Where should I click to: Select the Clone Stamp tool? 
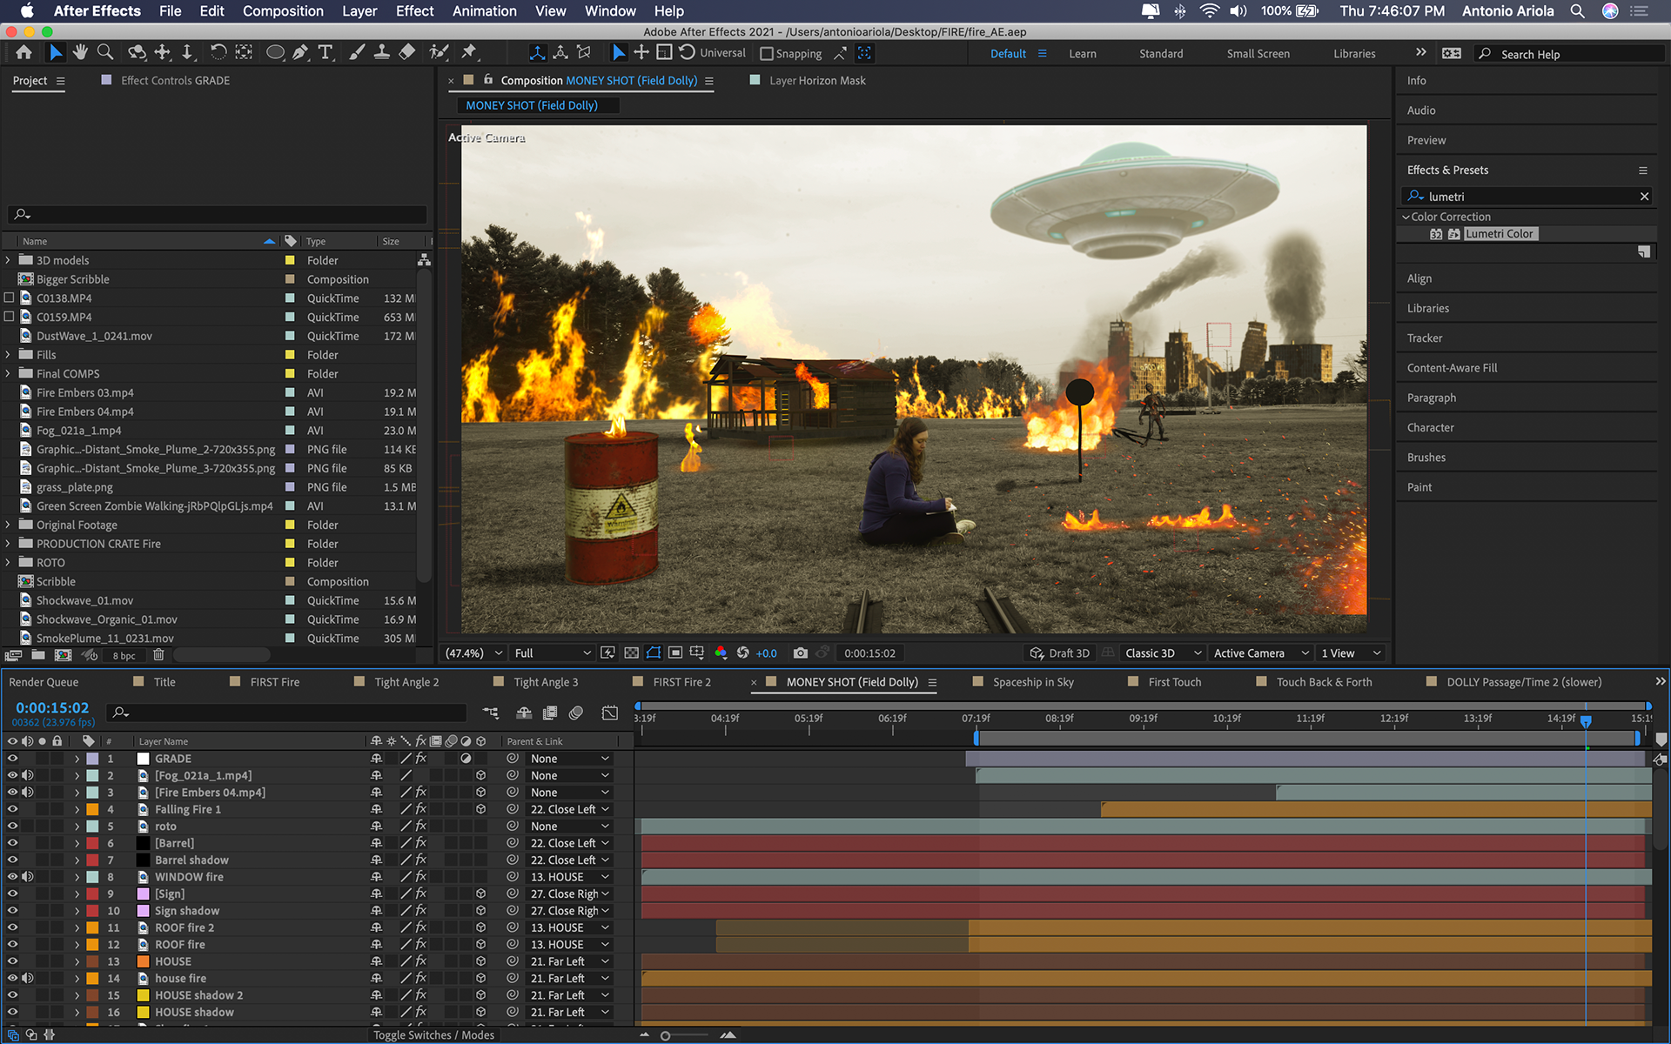(381, 53)
